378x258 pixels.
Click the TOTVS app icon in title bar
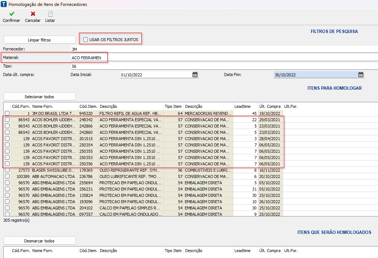point(4,4)
